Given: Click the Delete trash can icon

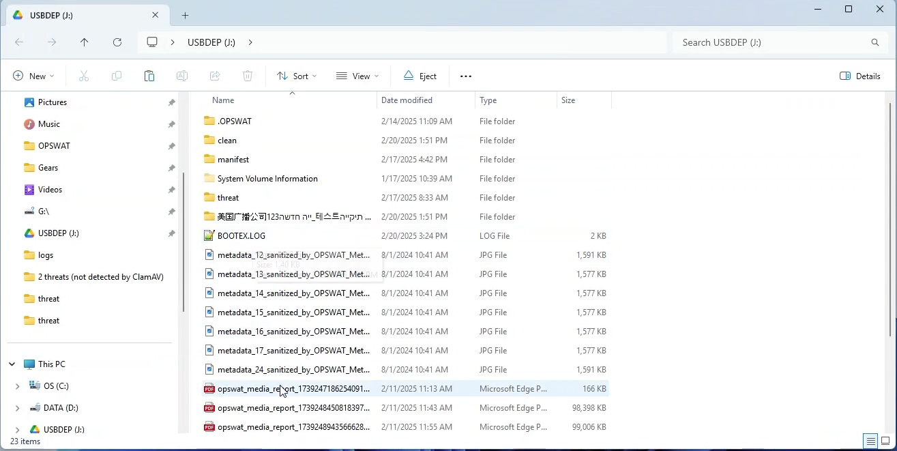Looking at the screenshot, I should point(248,76).
